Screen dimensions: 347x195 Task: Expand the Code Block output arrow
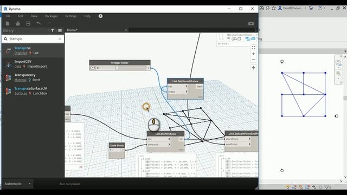pyautogui.click(x=123, y=150)
